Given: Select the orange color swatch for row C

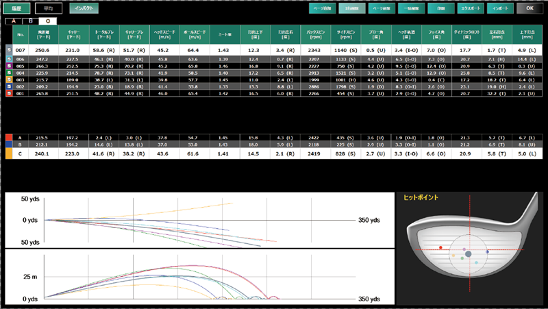Looking at the screenshot, I should (8, 154).
